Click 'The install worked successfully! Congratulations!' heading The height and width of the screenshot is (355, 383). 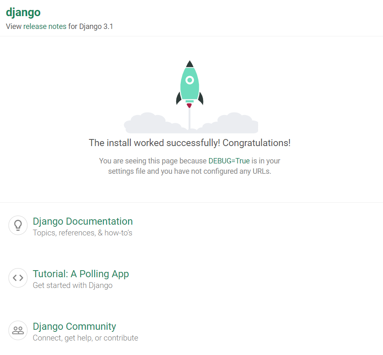[190, 143]
